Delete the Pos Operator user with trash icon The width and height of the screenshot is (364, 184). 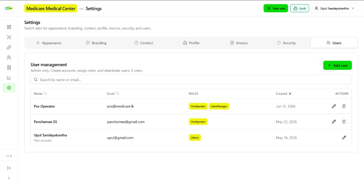click(x=344, y=106)
